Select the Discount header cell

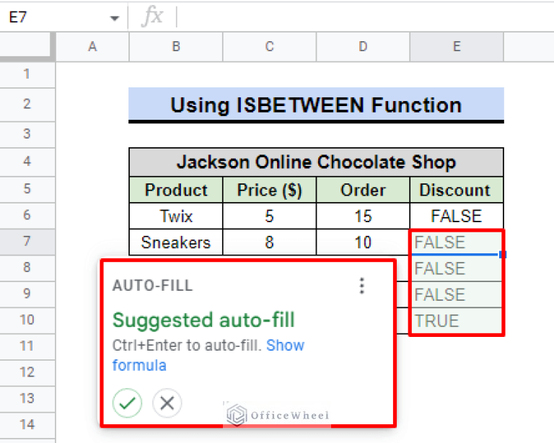(456, 190)
